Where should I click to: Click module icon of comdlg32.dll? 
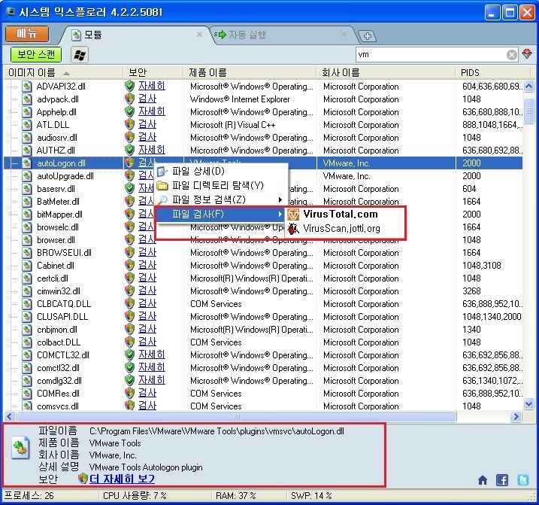coord(27,381)
